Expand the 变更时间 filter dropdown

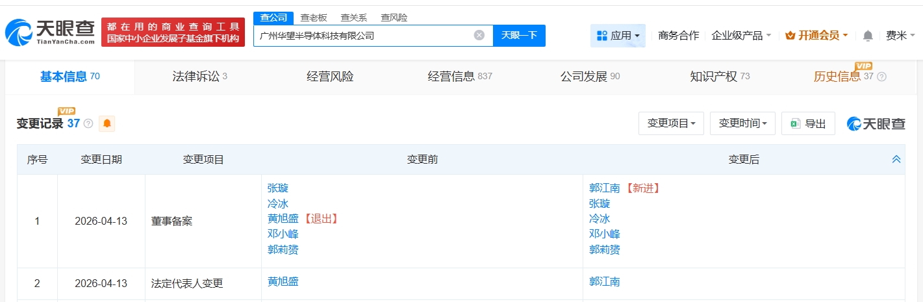click(742, 123)
